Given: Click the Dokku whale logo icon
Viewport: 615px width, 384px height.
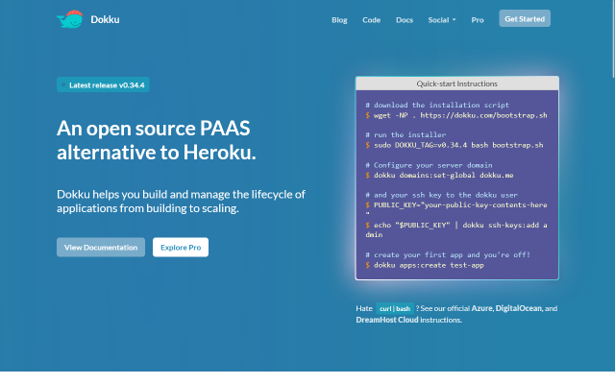Looking at the screenshot, I should click(x=70, y=19).
